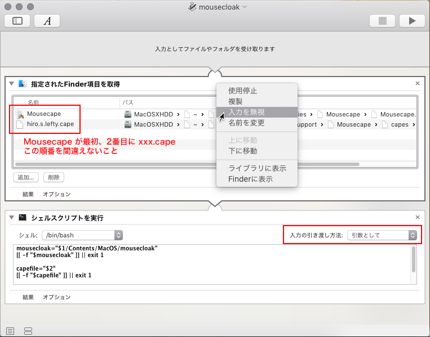The image size is (430, 337).
Task: Click the Automator document icon in title
Action: (x=192, y=7)
